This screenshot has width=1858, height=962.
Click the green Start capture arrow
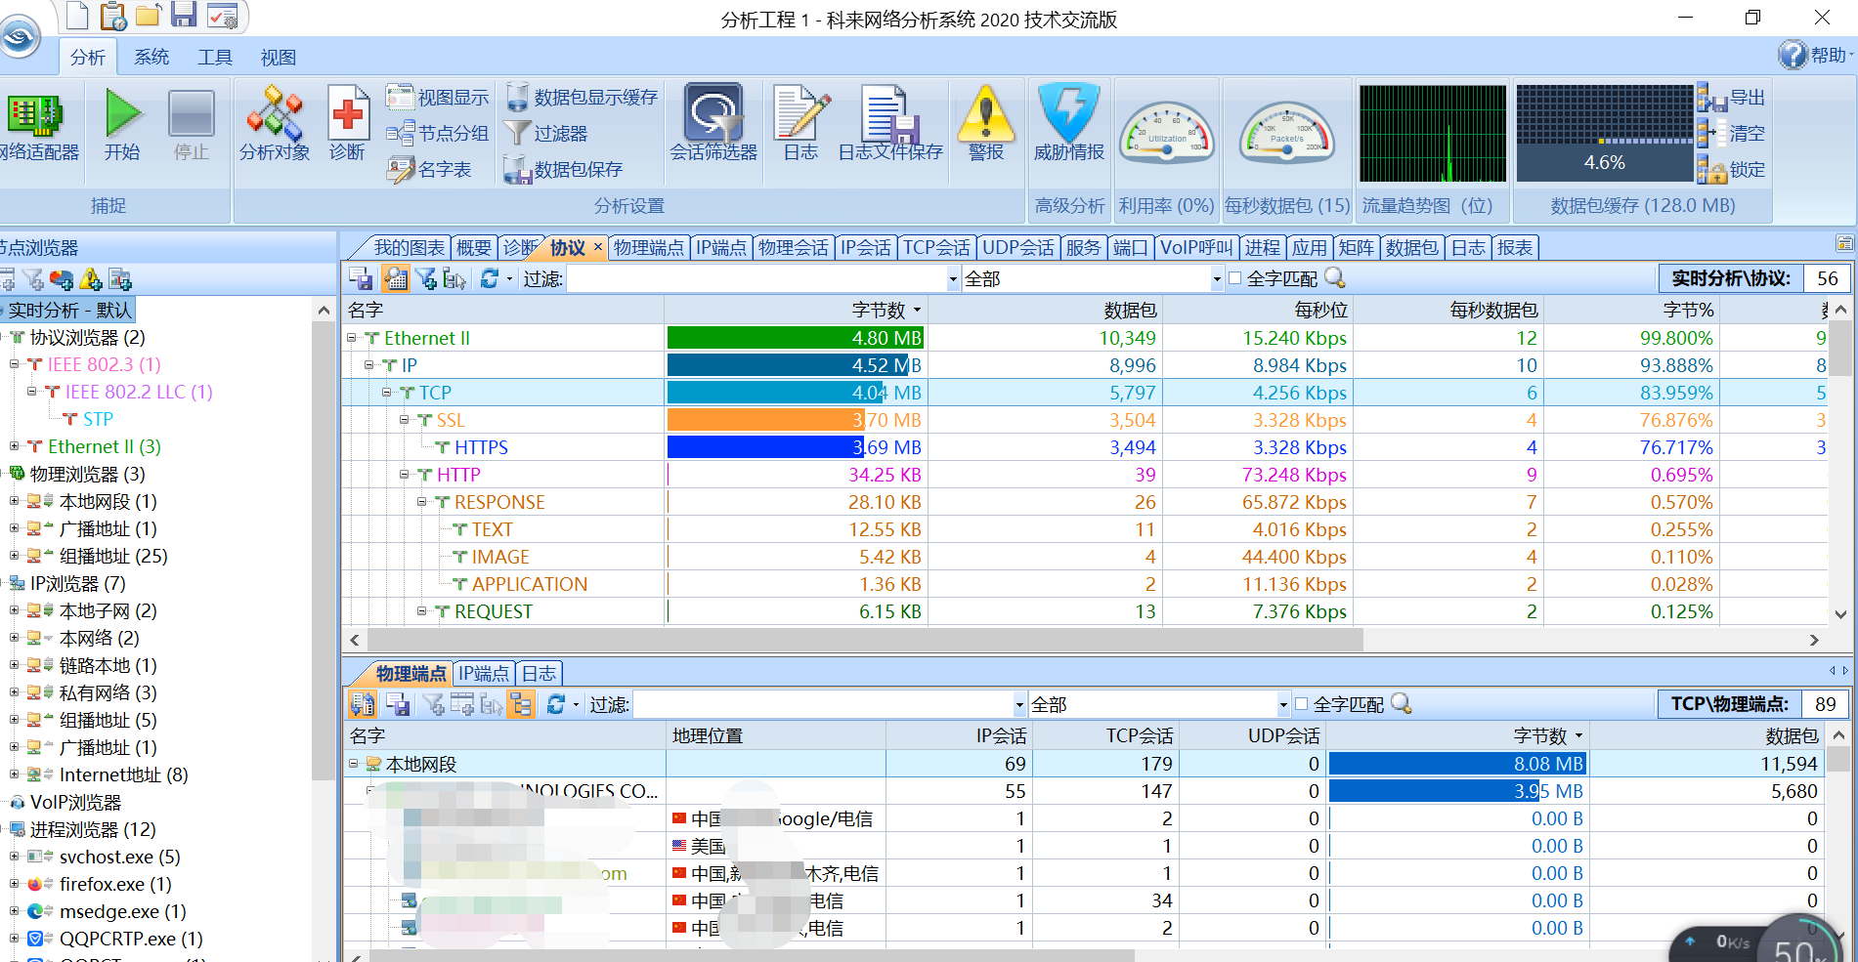click(x=123, y=113)
